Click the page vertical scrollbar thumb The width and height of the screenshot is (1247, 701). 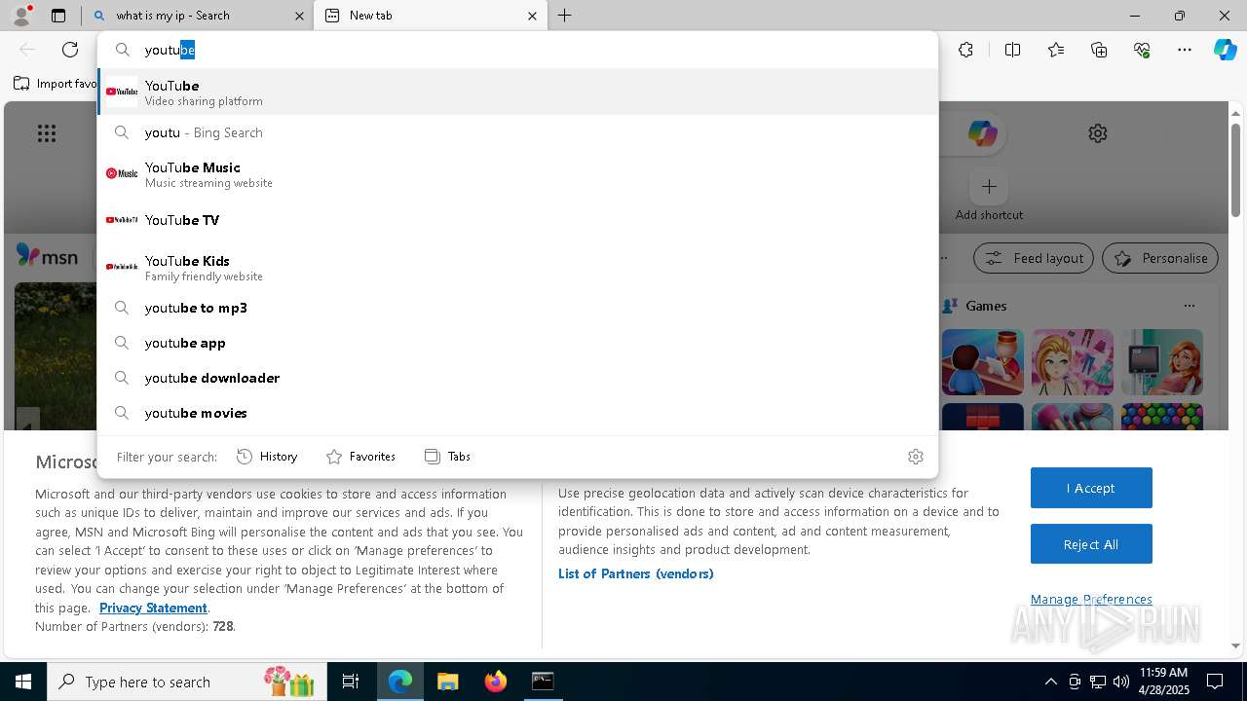tap(1235, 169)
